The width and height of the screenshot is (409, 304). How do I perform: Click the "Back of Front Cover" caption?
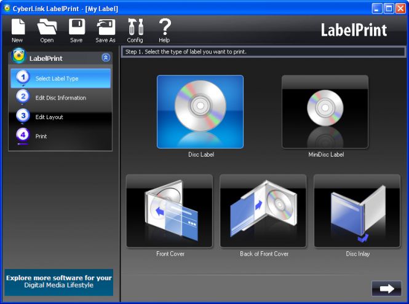[x=264, y=254]
